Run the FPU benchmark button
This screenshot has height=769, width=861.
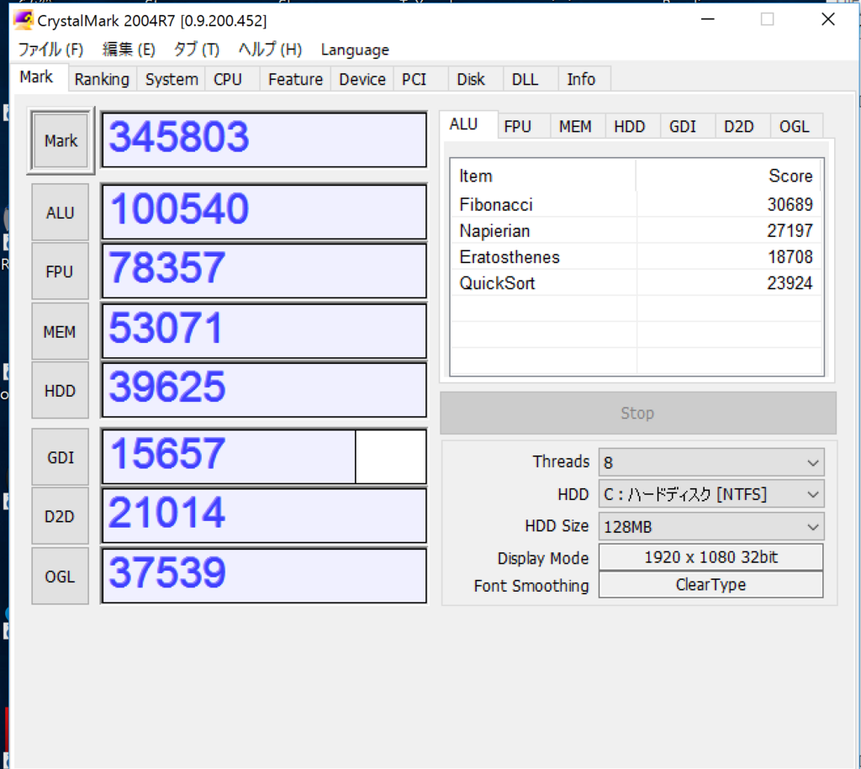[60, 271]
